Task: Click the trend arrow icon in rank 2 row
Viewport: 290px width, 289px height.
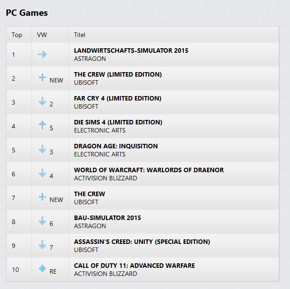Action: [x=42, y=78]
